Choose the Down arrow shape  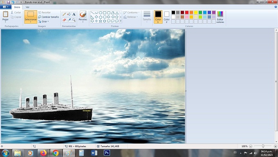(92, 21)
